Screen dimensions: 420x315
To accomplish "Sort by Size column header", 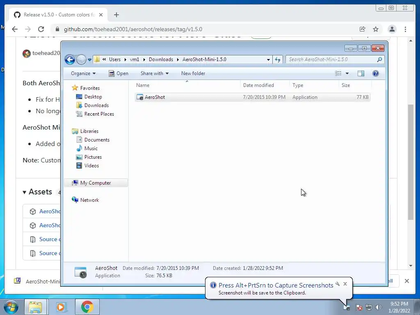I will coord(355,85).
